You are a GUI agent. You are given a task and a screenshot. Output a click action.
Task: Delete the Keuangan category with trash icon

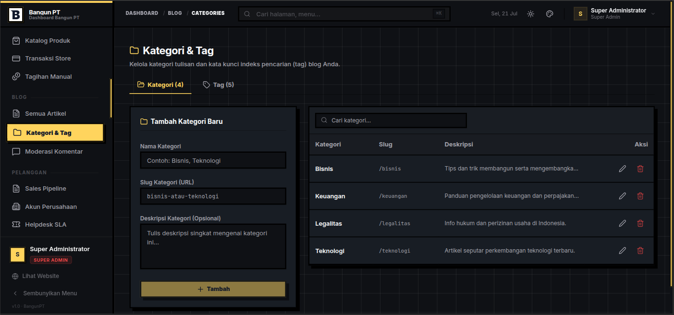640,196
